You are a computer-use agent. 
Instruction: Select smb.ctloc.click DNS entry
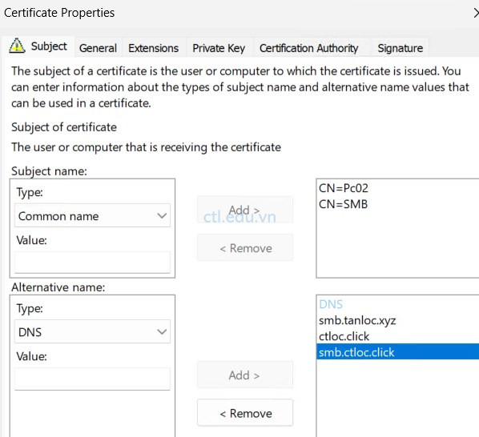tap(398, 351)
